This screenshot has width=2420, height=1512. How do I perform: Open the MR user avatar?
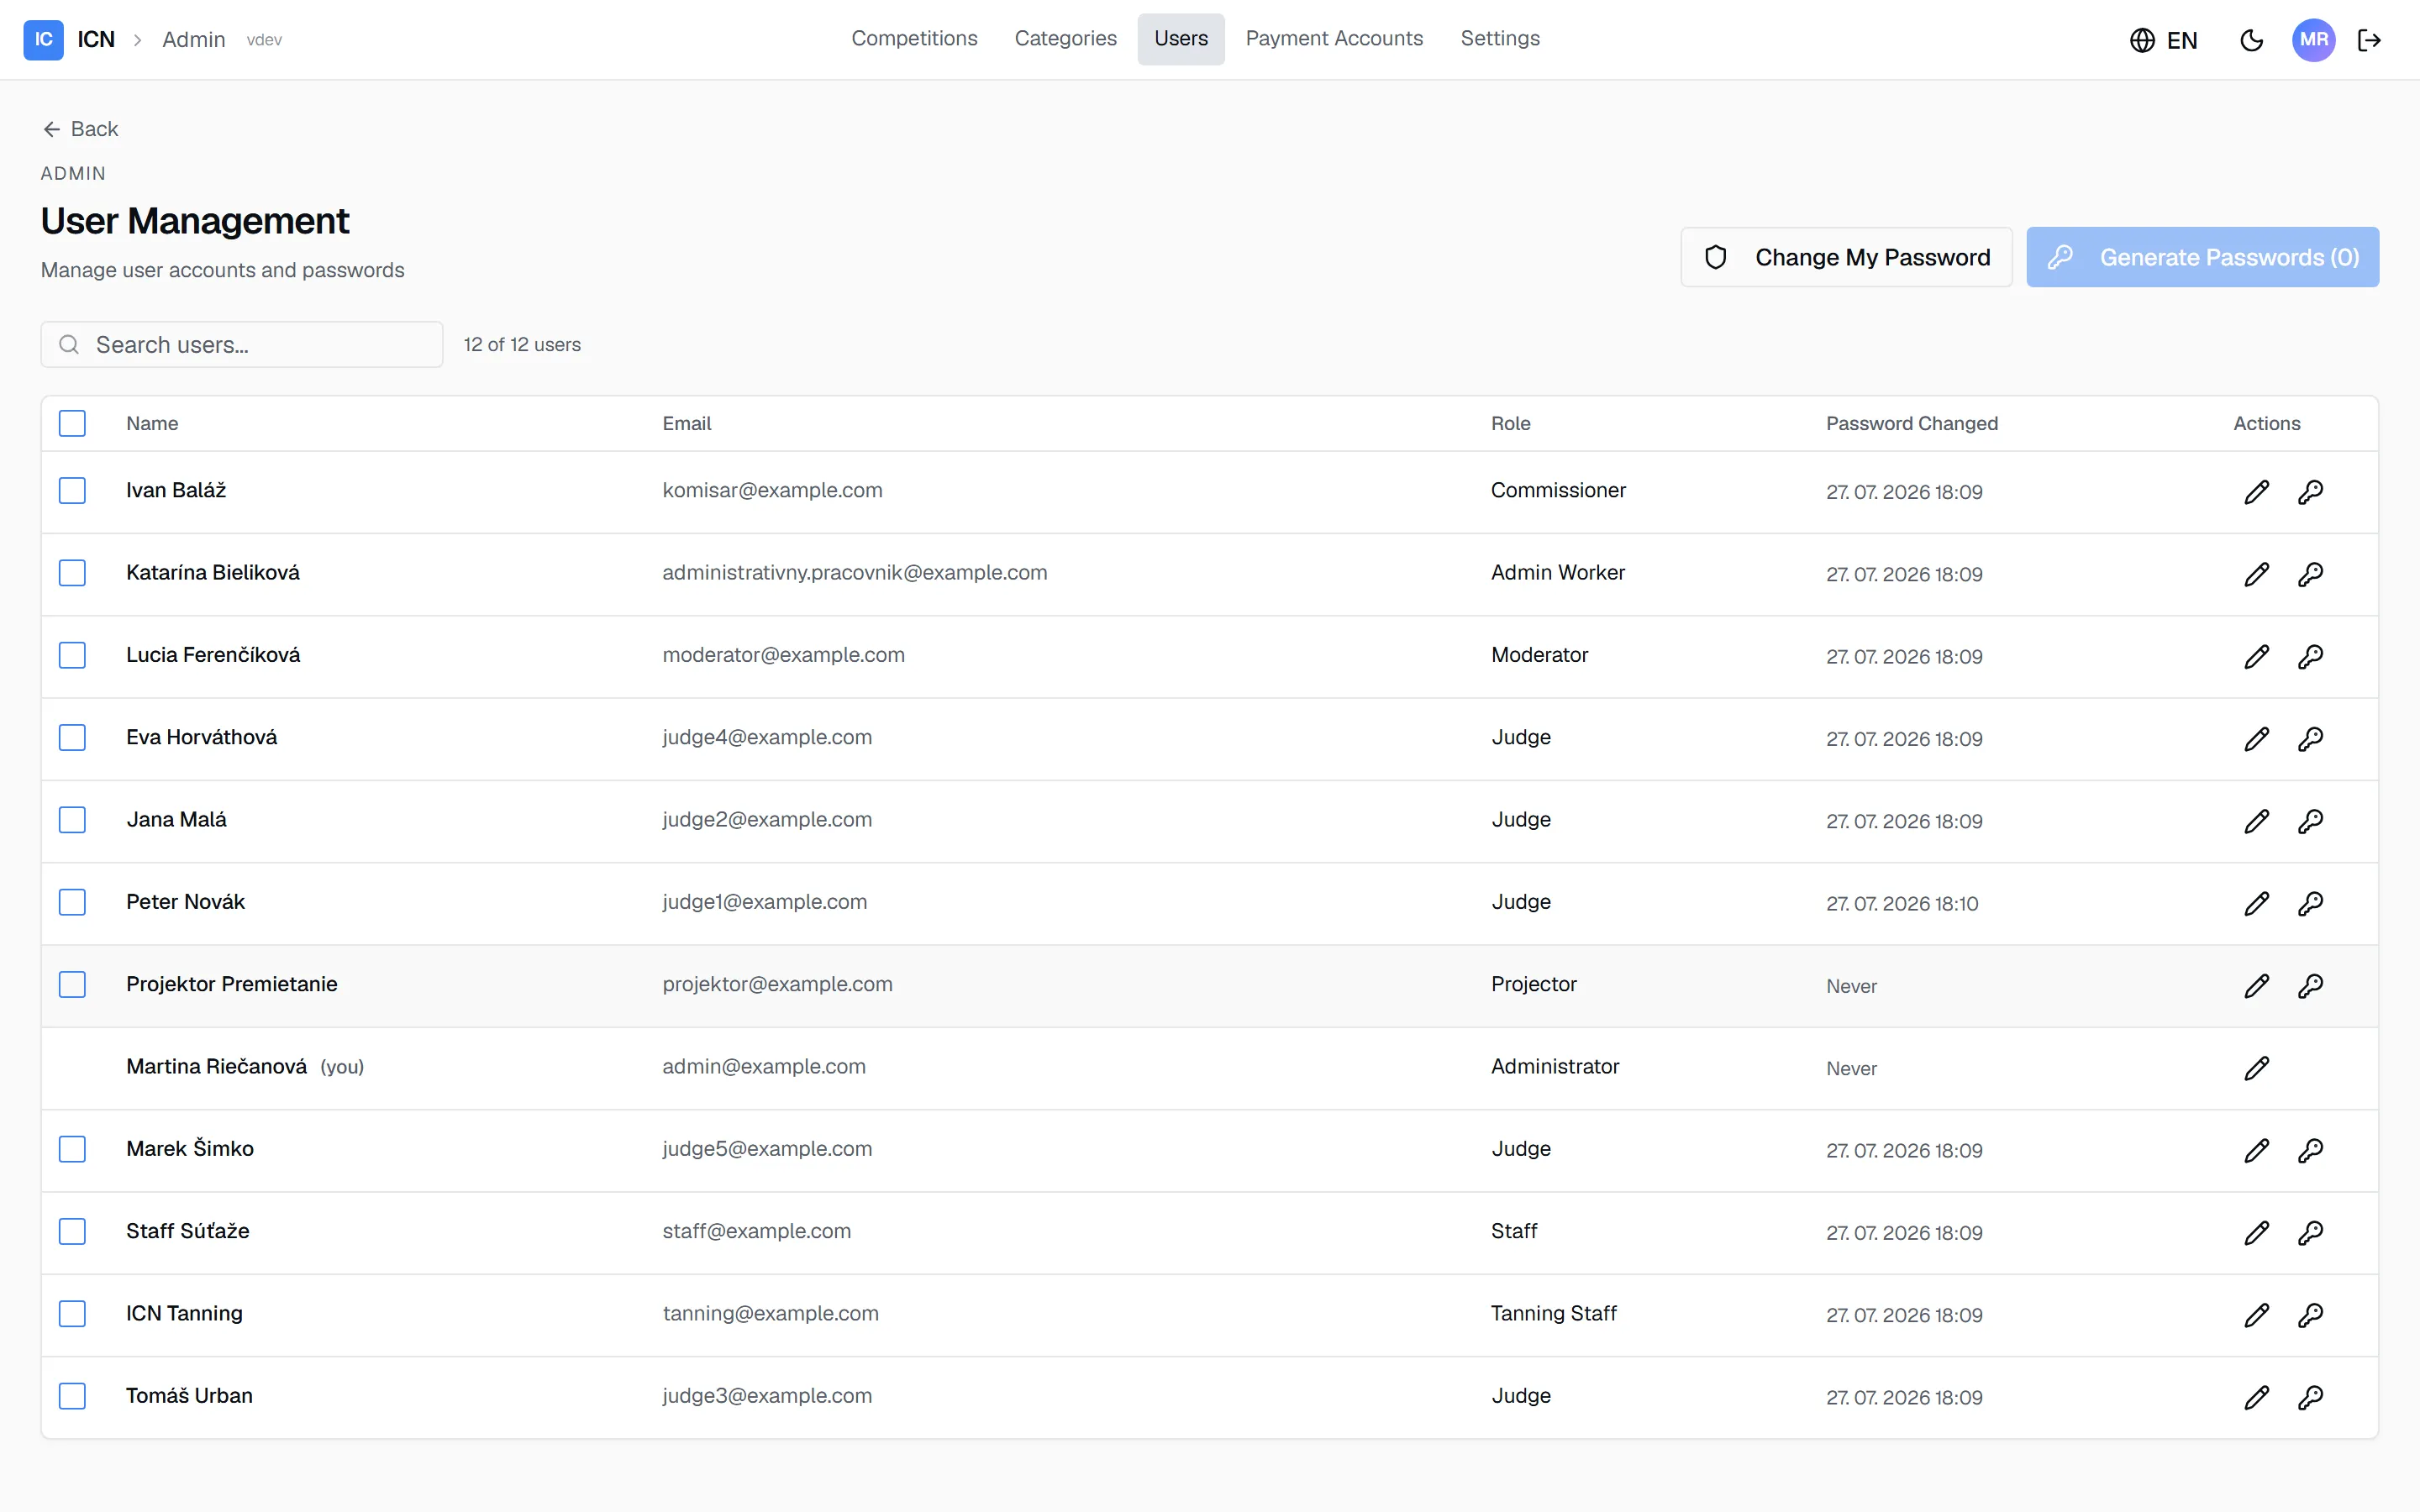[2313, 40]
